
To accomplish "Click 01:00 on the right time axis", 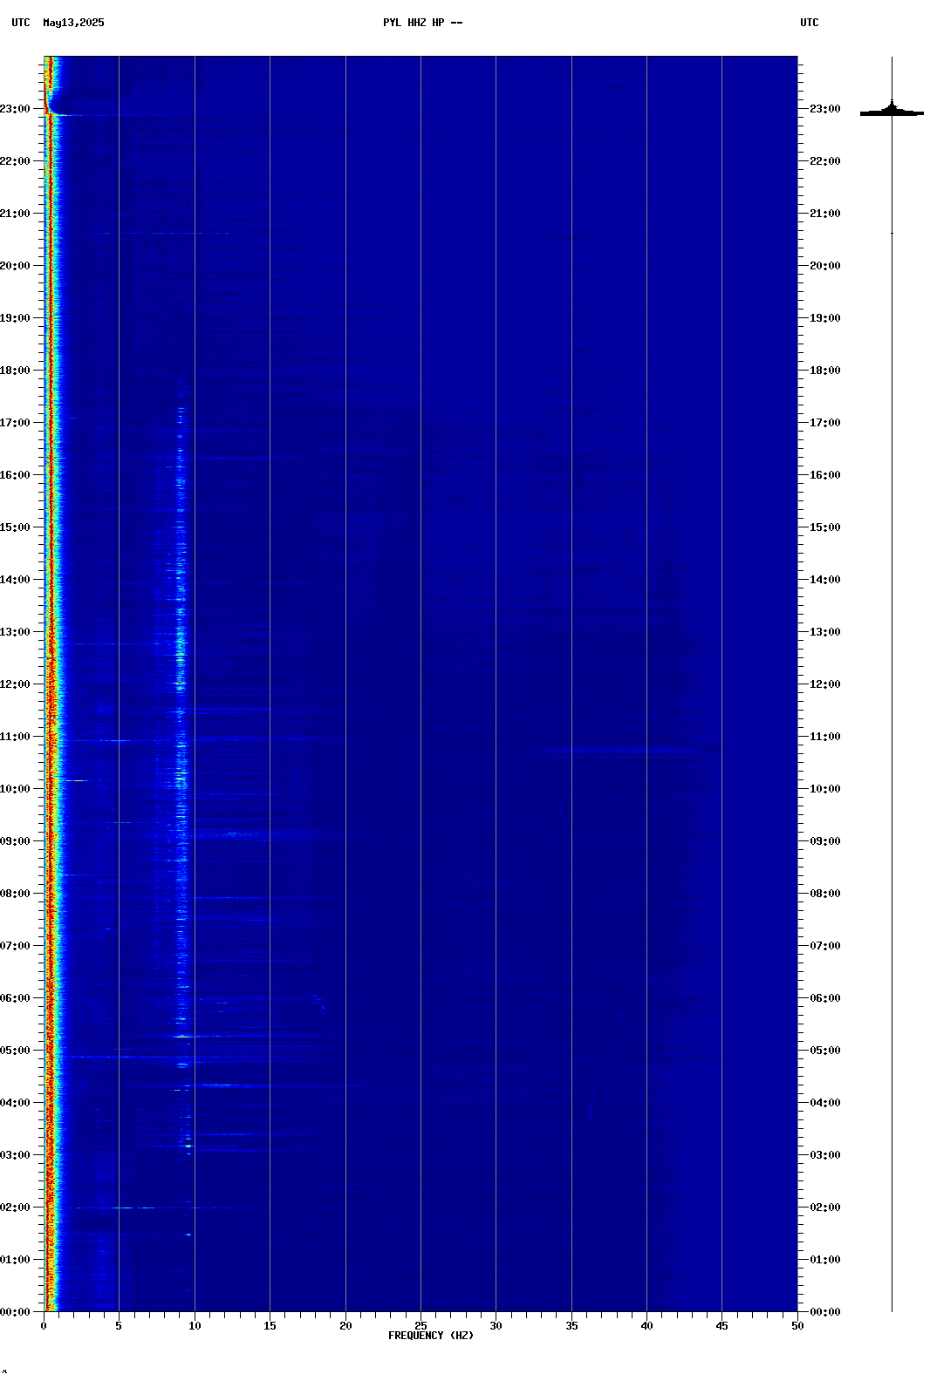I will pyautogui.click(x=824, y=1260).
